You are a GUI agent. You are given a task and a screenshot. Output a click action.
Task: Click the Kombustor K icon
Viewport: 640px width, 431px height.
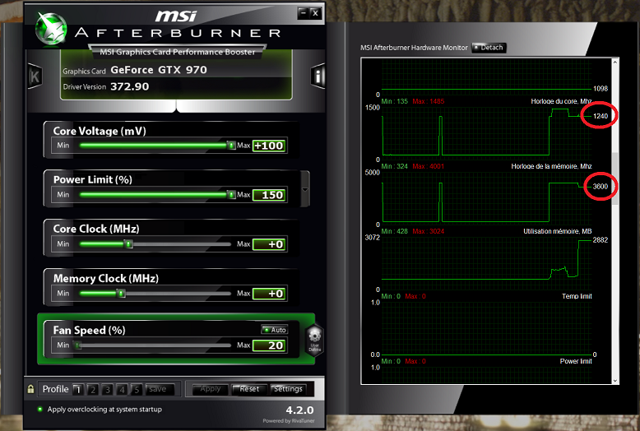[35, 76]
